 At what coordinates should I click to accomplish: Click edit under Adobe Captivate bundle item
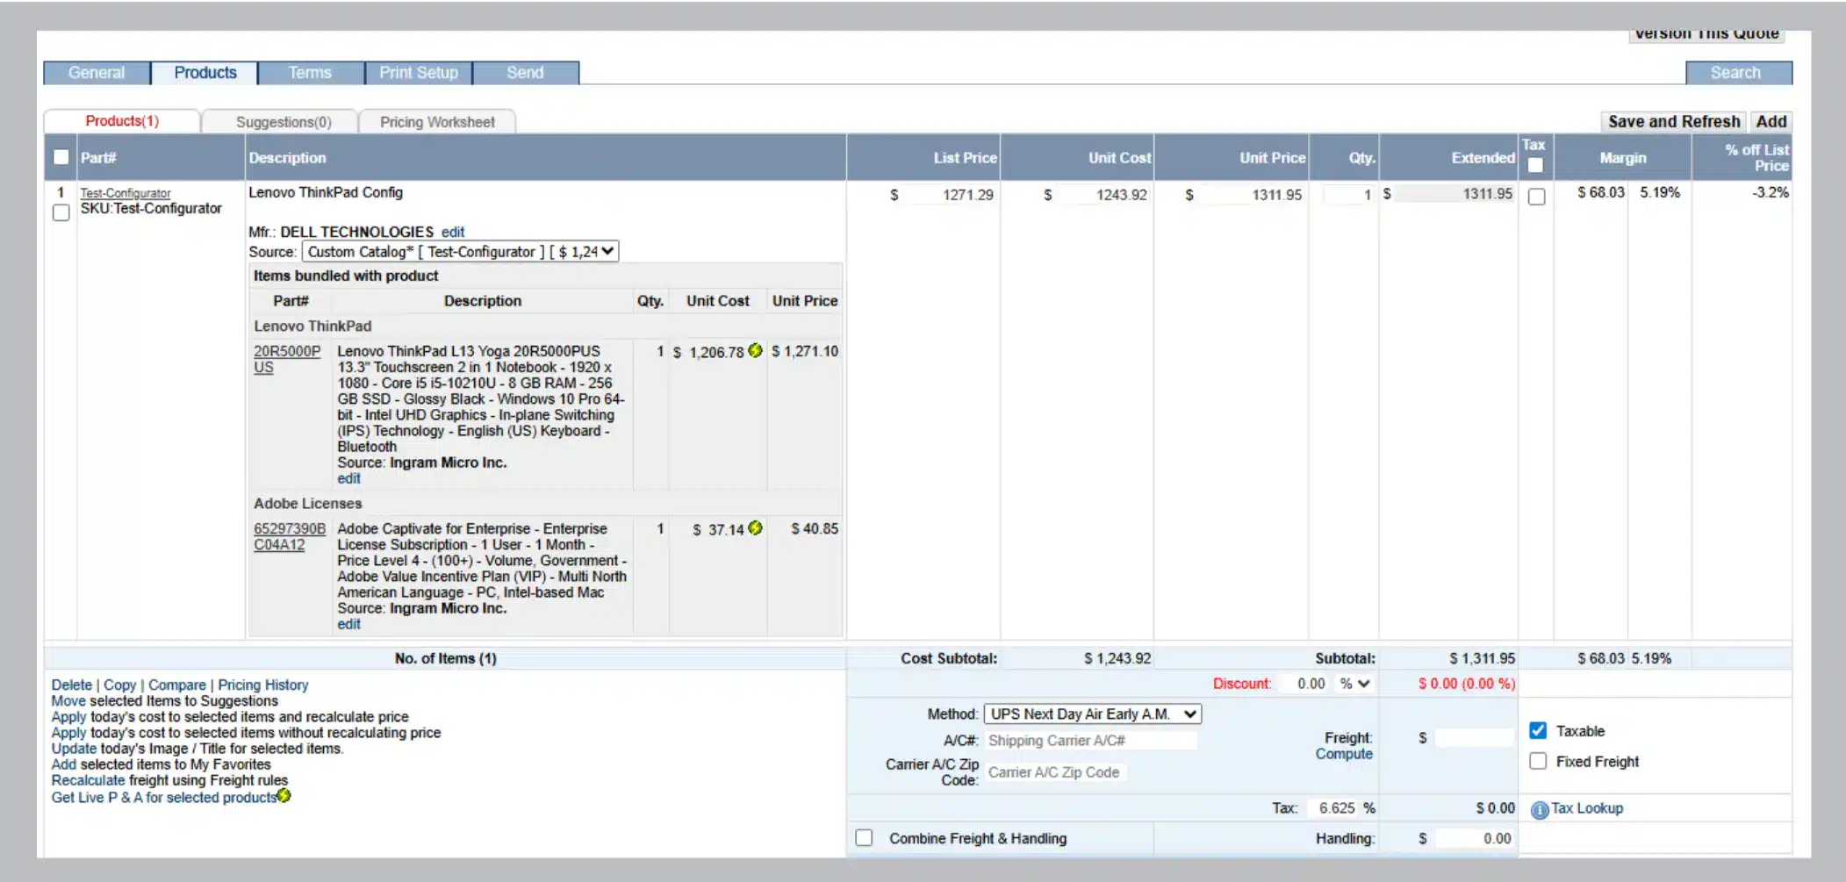348,624
